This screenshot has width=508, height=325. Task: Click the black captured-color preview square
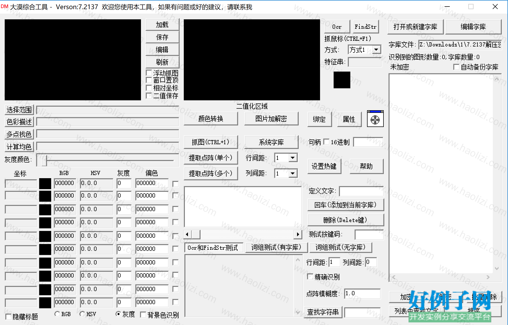coord(342,80)
